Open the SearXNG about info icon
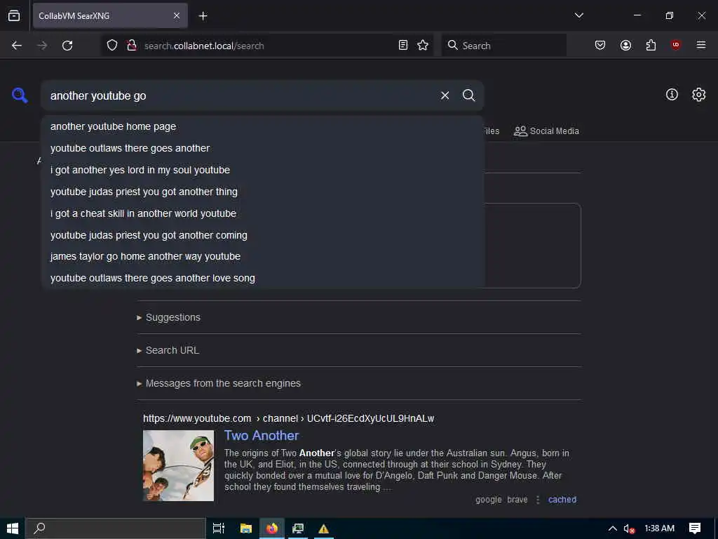The image size is (718, 539). [x=672, y=95]
